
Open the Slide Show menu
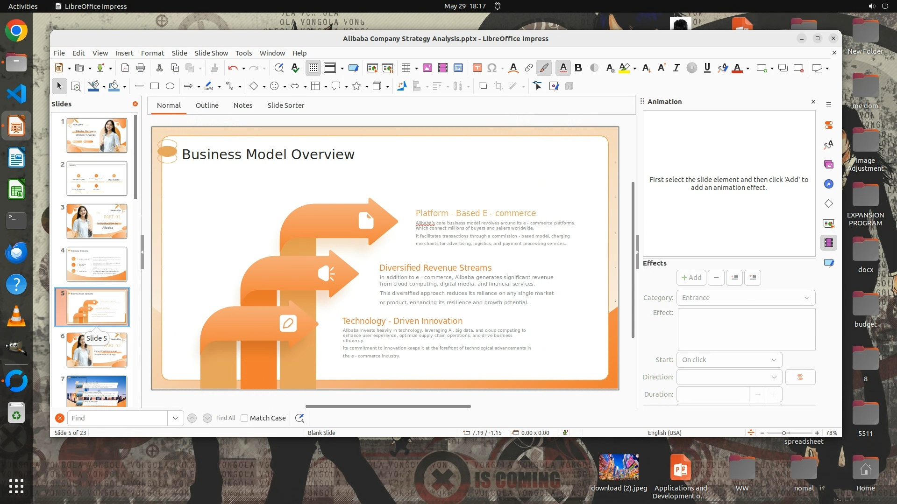coord(211,53)
